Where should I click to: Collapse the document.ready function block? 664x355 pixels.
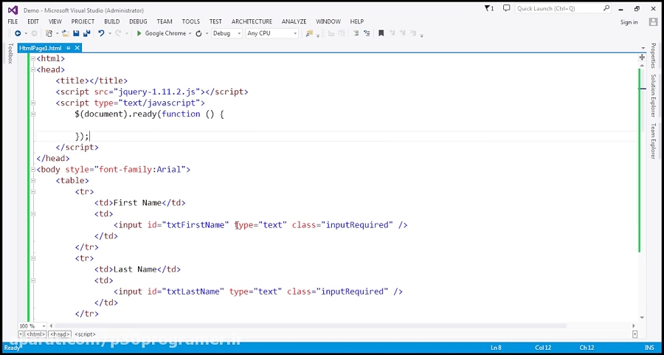33,114
